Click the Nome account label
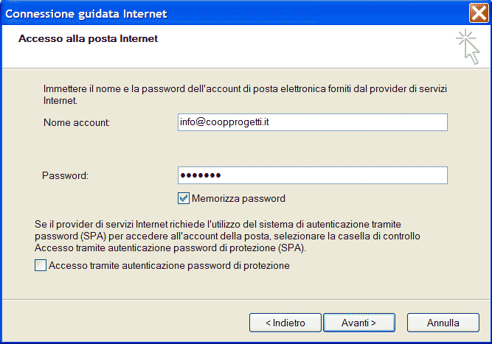The width and height of the screenshot is (492, 344). click(x=77, y=122)
